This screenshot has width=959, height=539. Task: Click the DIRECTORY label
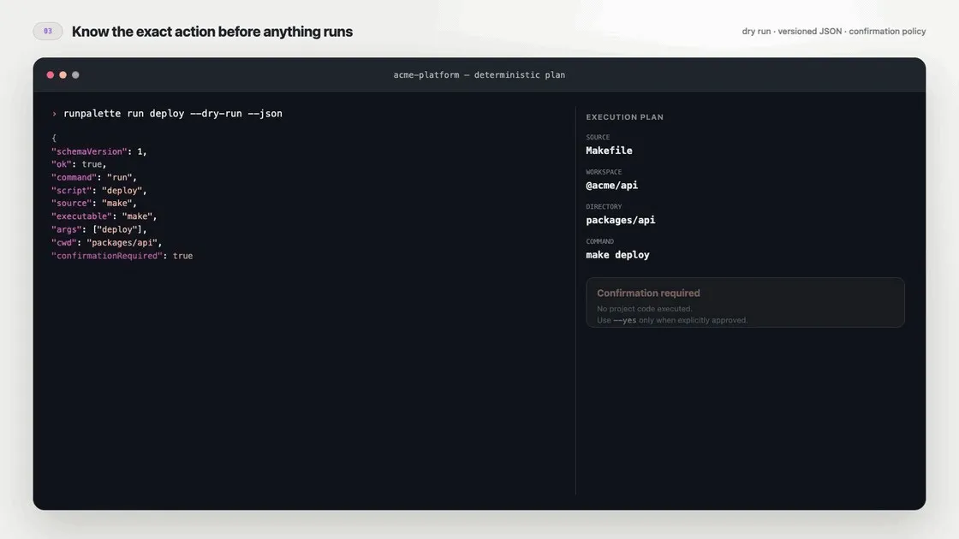604,207
